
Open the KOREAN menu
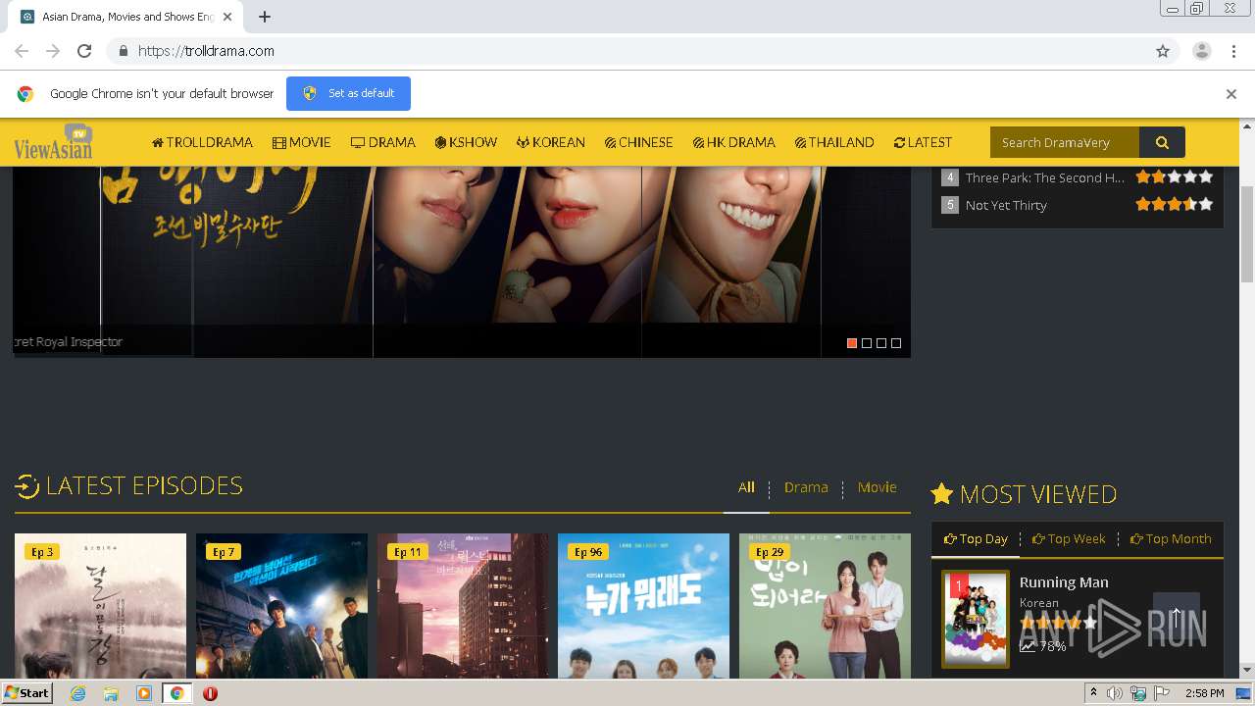point(551,142)
